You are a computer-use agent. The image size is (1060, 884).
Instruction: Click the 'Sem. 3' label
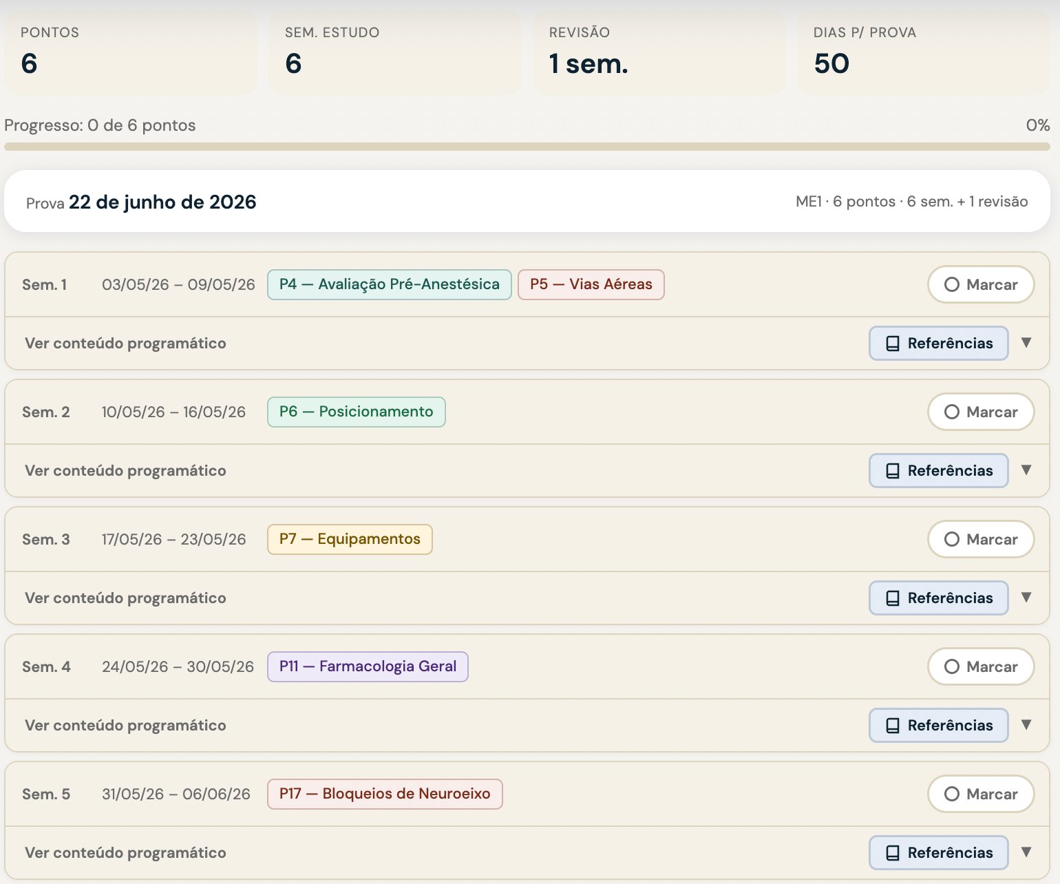click(46, 539)
